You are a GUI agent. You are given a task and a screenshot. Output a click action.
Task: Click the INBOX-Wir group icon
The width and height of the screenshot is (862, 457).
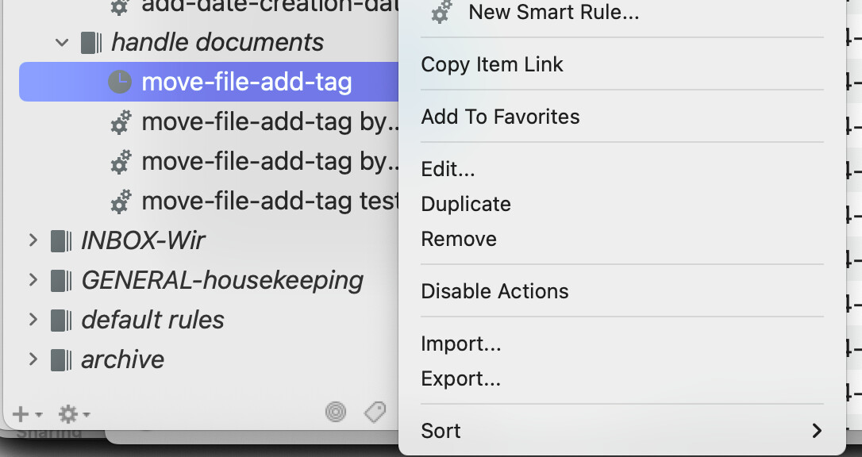click(61, 240)
